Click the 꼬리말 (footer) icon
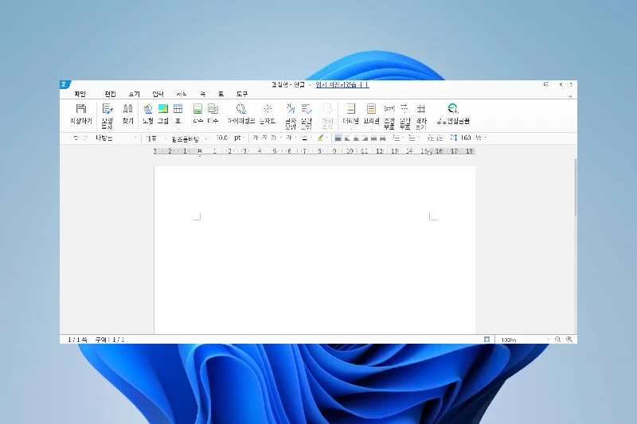Screen dimensions: 637x424 point(371,114)
